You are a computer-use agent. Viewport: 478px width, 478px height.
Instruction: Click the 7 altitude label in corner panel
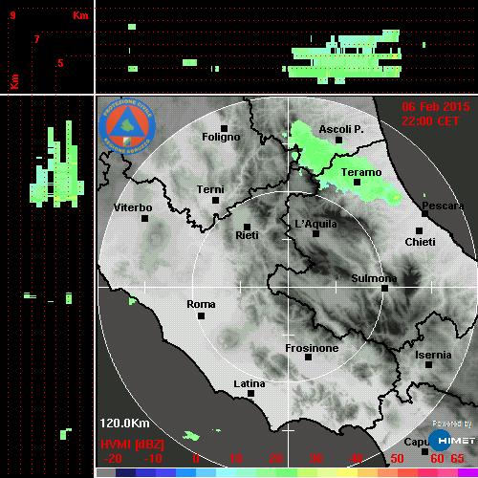pos(37,39)
